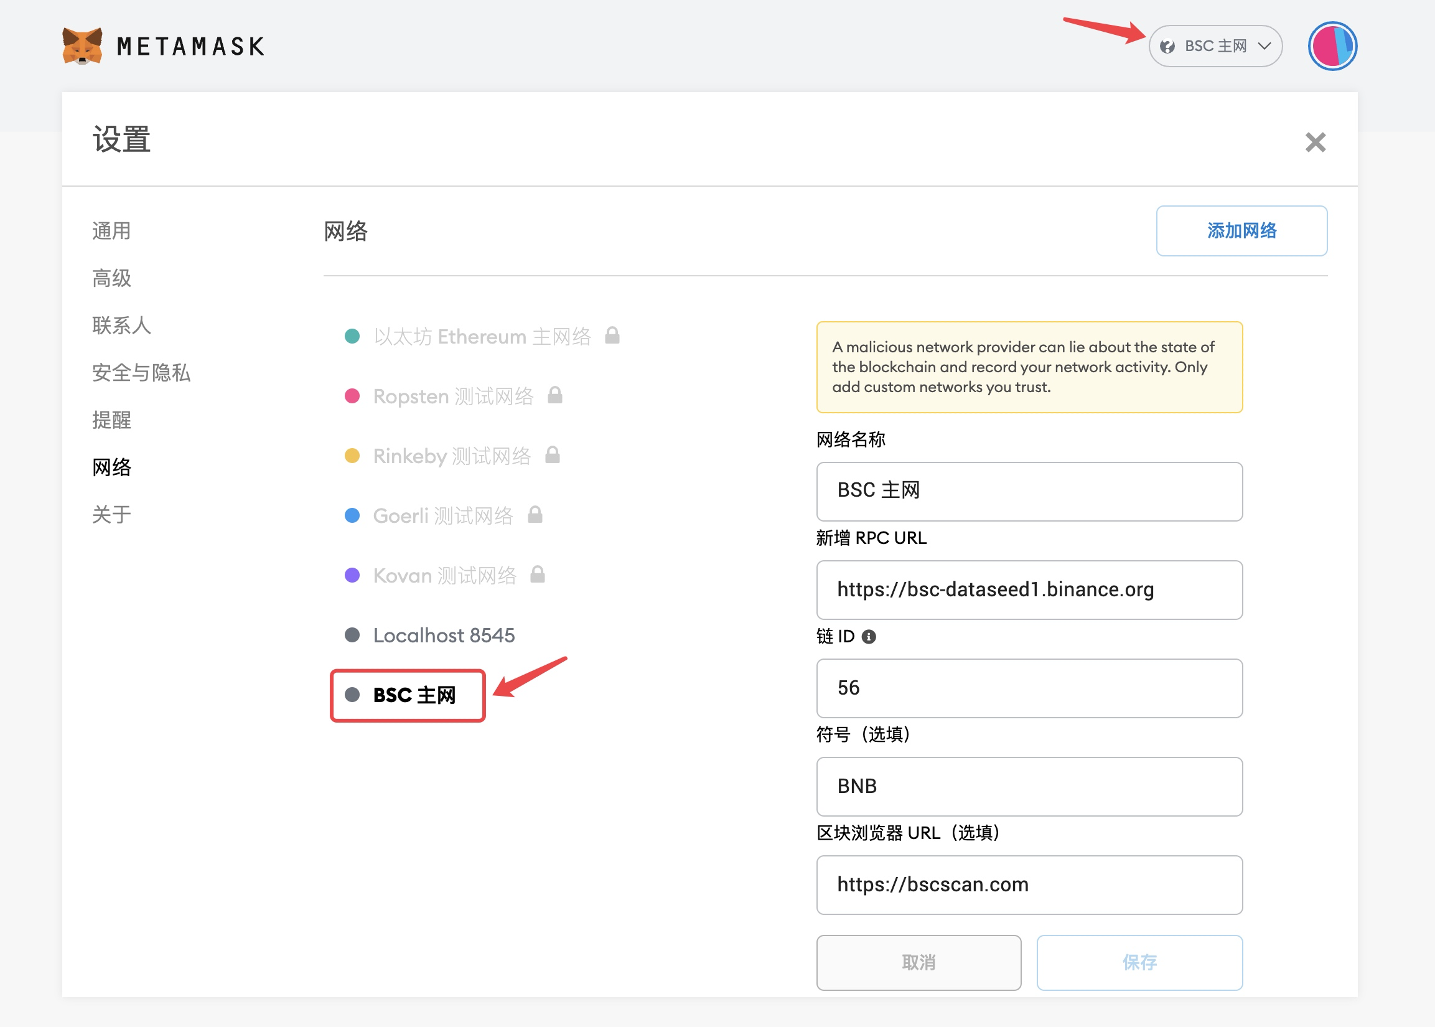Click the METAMASK wordmark text
Viewport: 1435px width, 1027px height.
pyautogui.click(x=190, y=47)
